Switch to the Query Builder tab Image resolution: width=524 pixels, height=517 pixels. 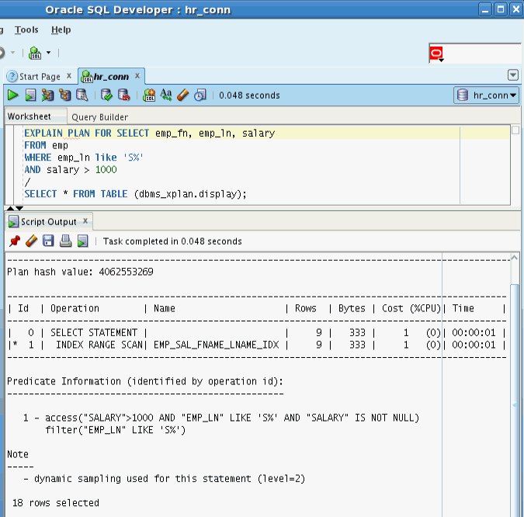coord(99,117)
